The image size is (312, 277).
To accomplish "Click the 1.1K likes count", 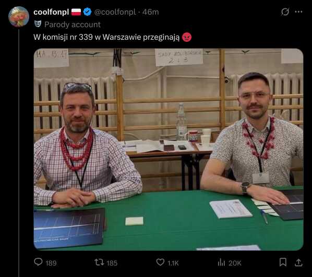I will 173,263.
